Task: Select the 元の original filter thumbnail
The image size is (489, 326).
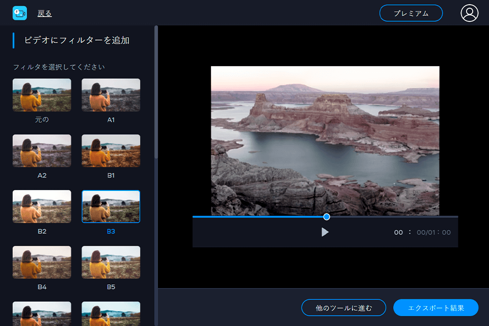Action: click(42, 95)
